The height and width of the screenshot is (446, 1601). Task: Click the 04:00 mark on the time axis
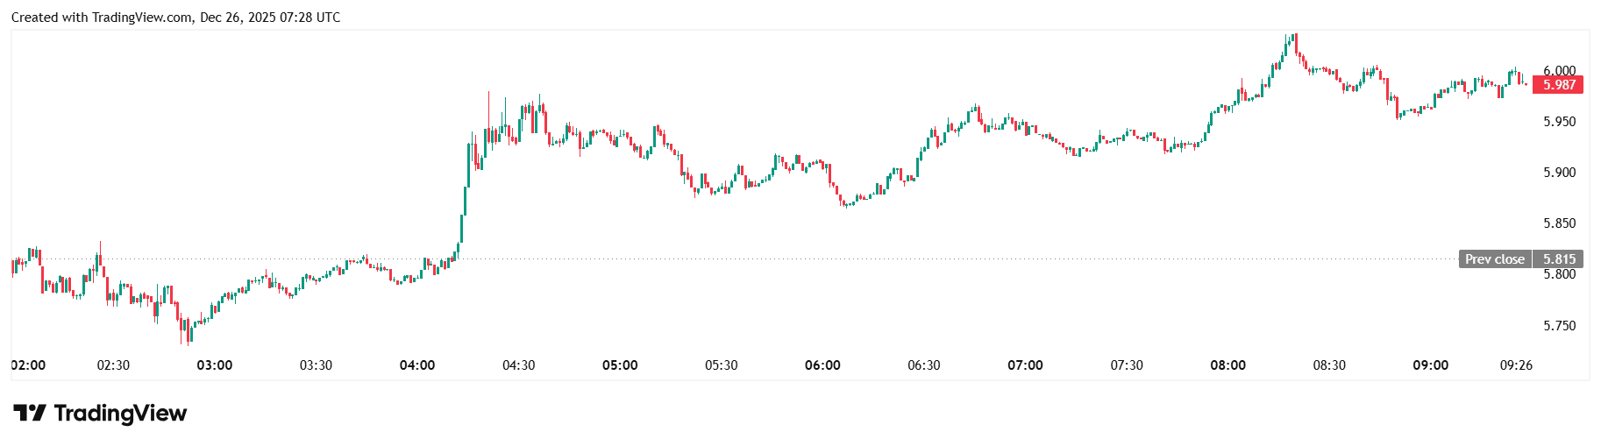[417, 365]
